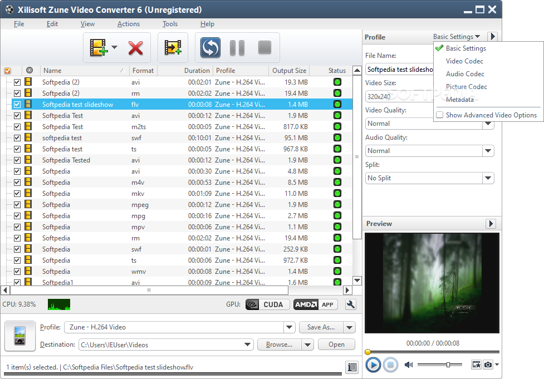Click film icon of Softpedia mpeg row
544x379 pixels.
click(28, 204)
